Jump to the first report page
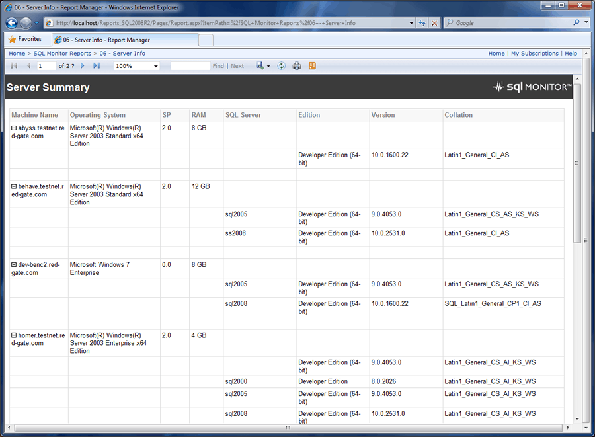The width and height of the screenshot is (595, 437). tap(14, 66)
